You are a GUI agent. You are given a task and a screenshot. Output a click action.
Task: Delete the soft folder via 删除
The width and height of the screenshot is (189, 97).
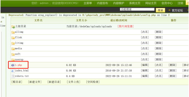coord(159,54)
